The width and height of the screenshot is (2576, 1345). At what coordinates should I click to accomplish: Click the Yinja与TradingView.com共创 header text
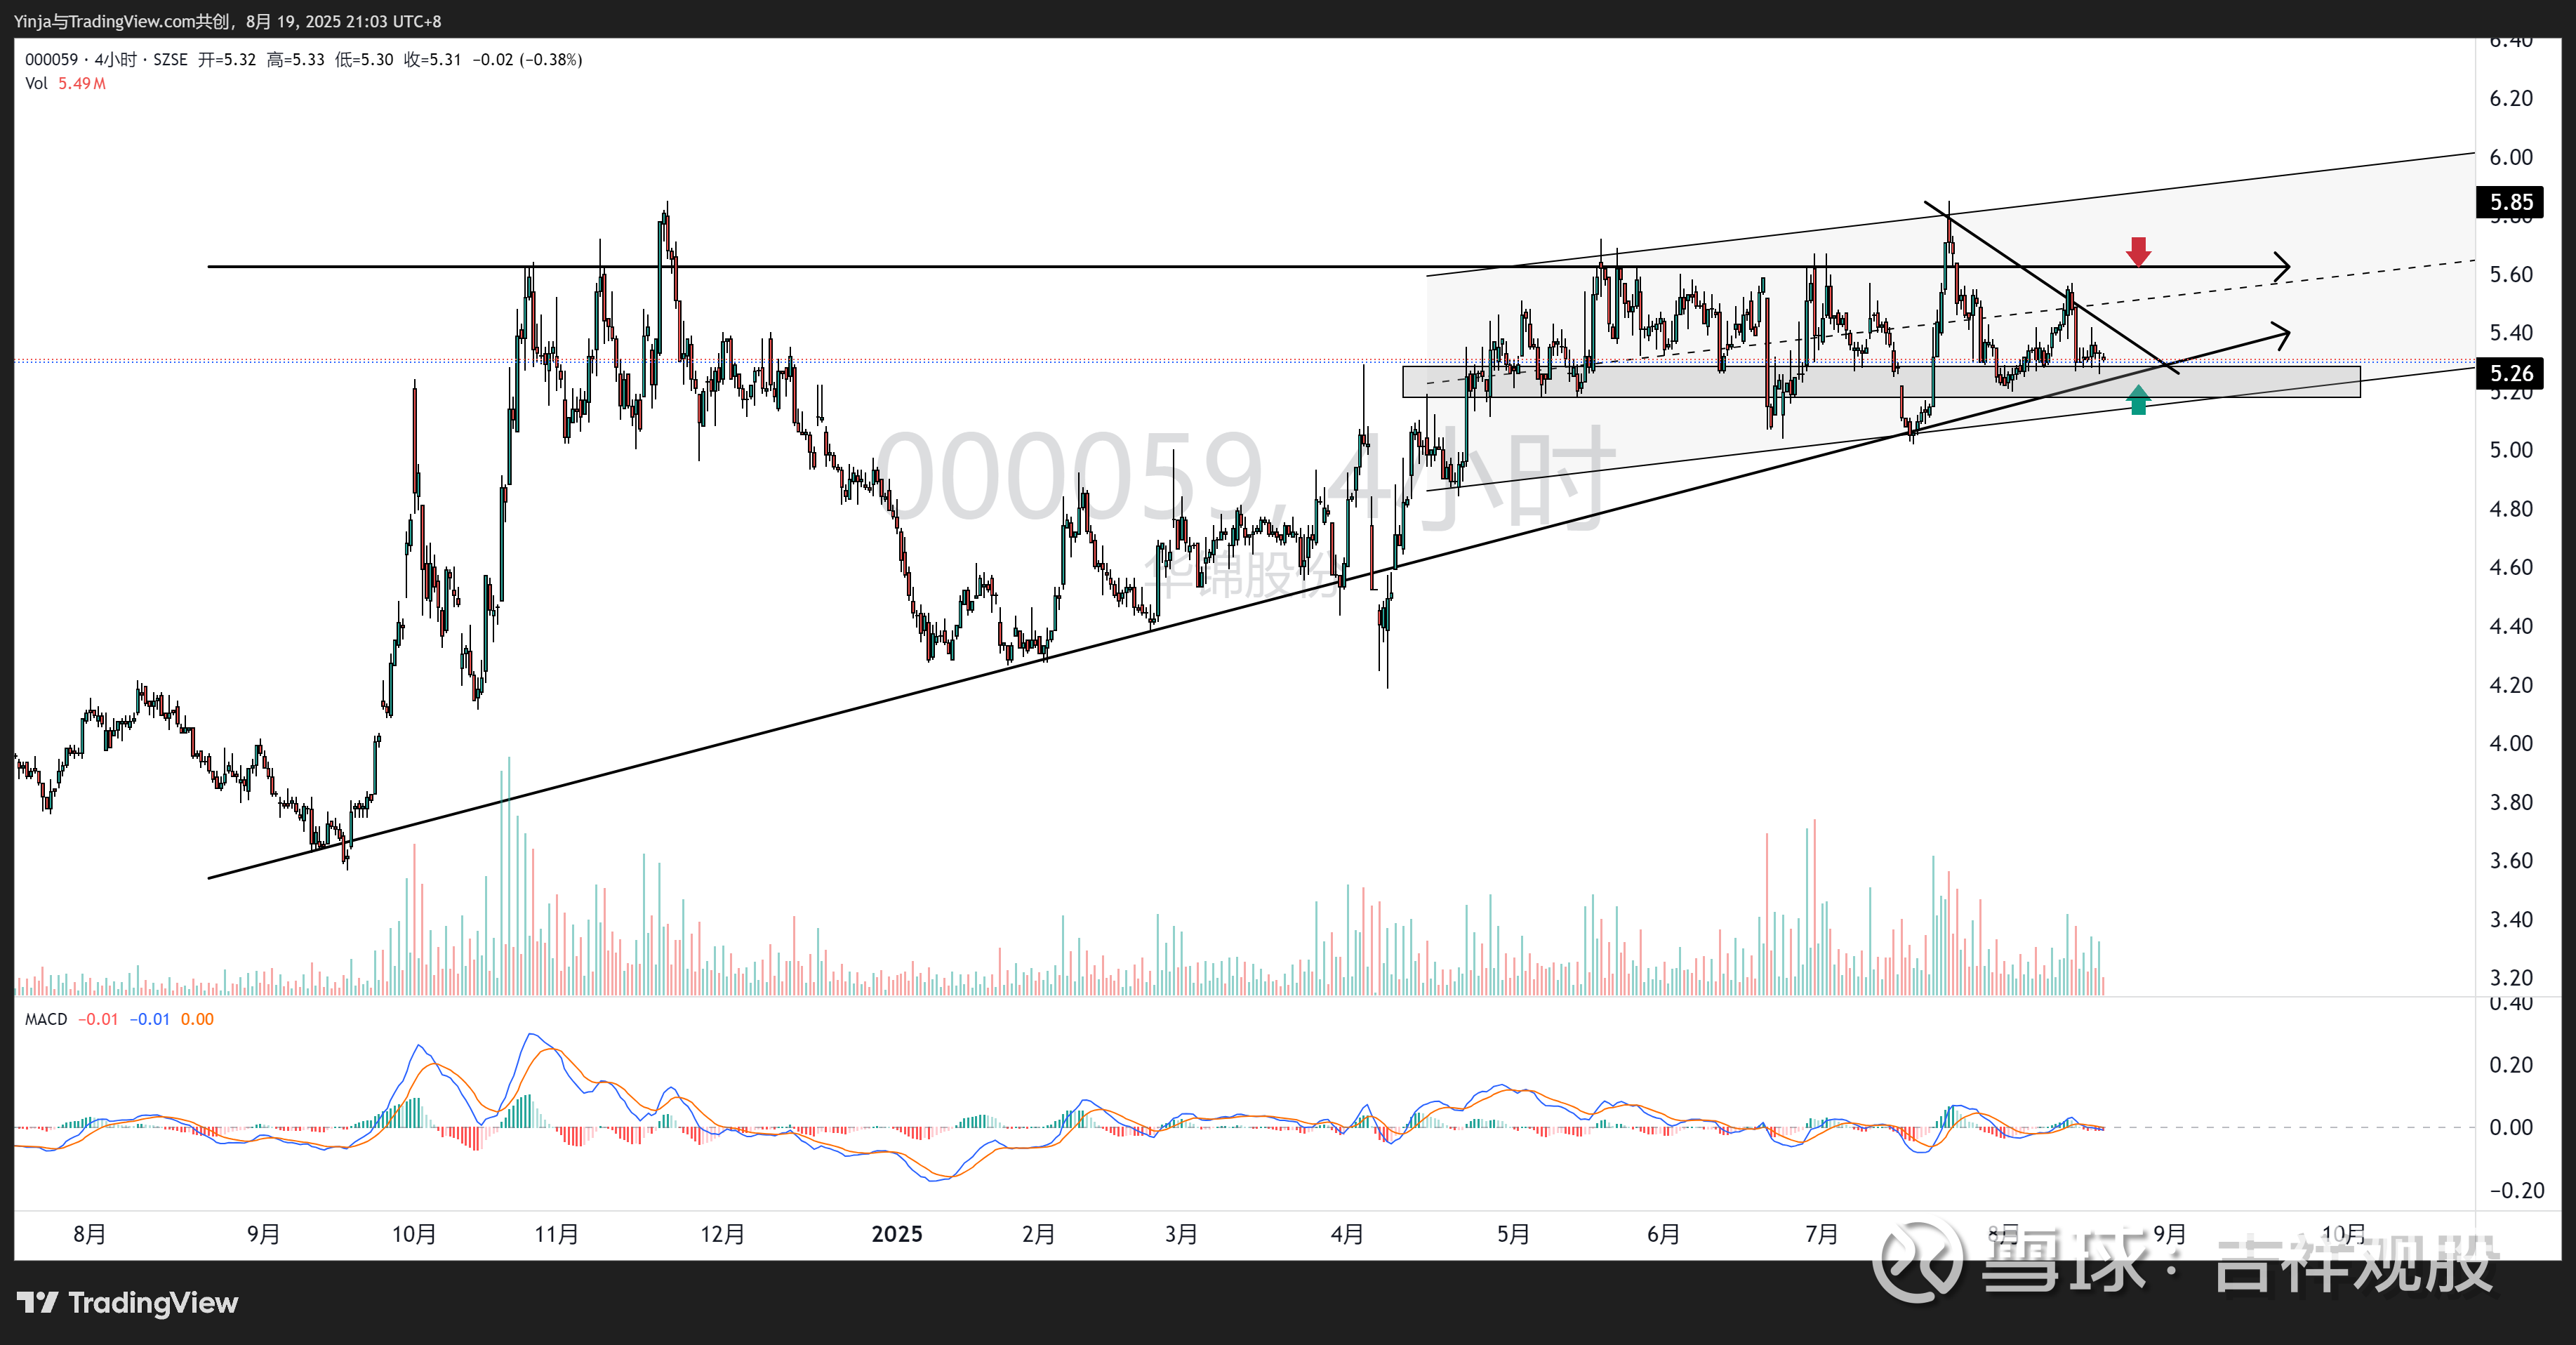coord(122,21)
